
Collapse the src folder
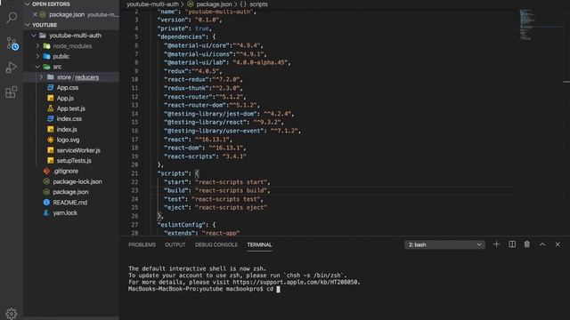37,67
